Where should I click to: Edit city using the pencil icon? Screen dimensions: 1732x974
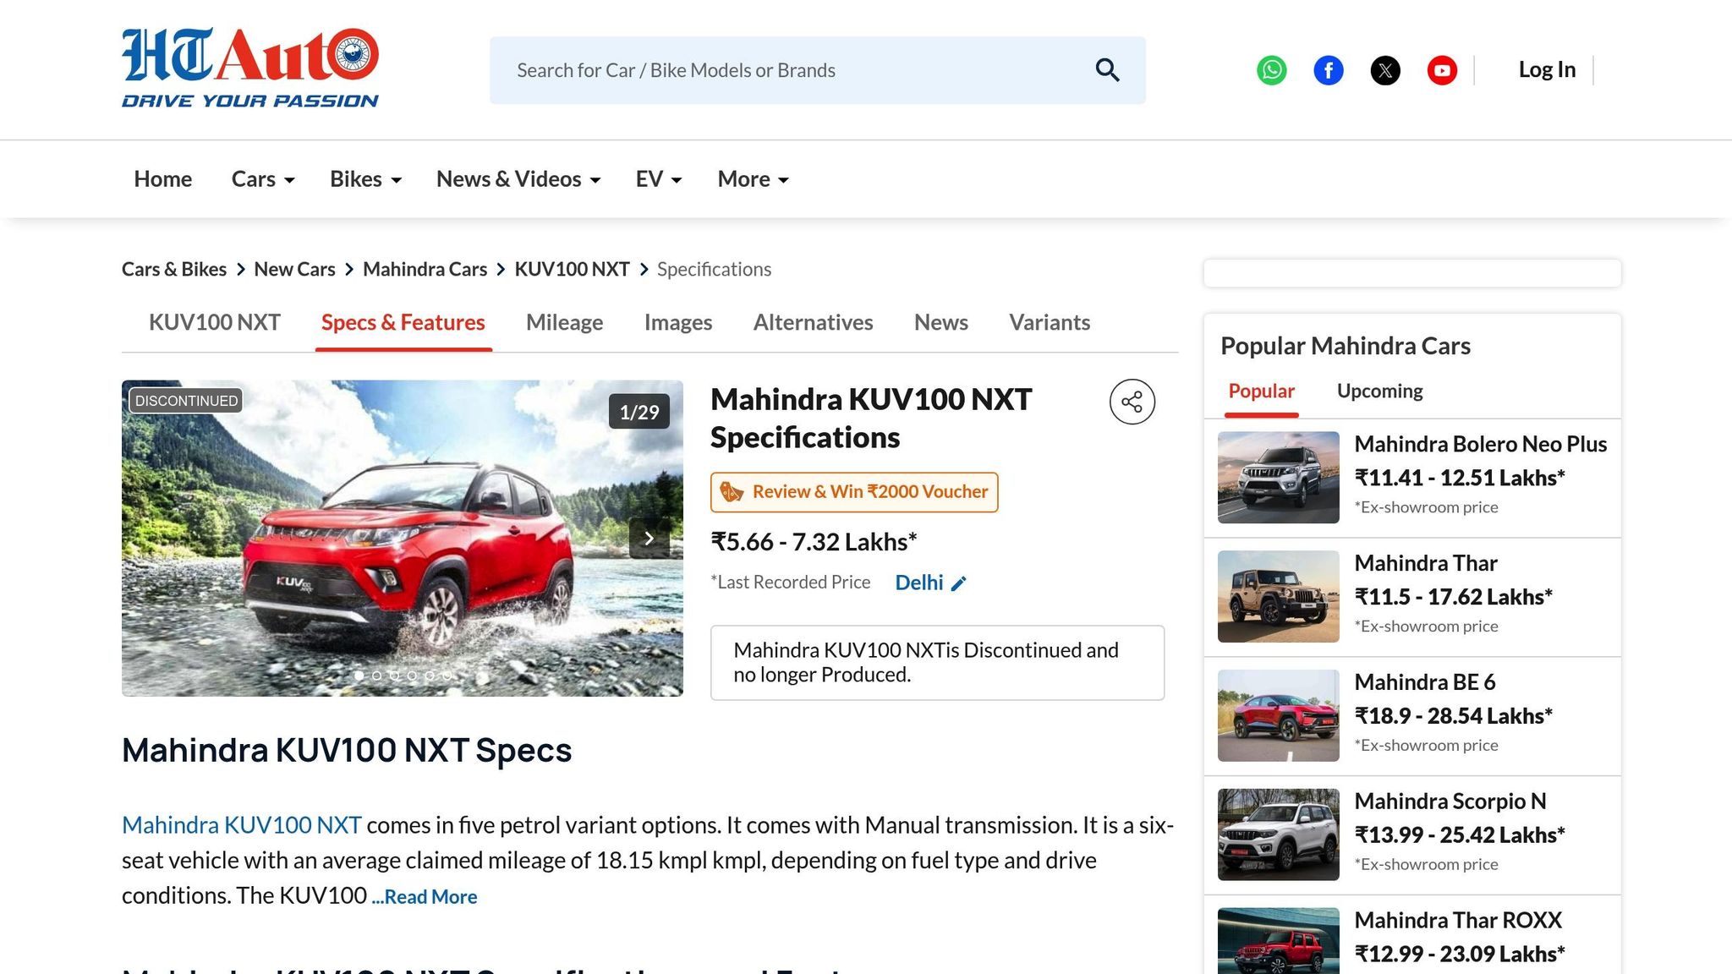point(958,583)
